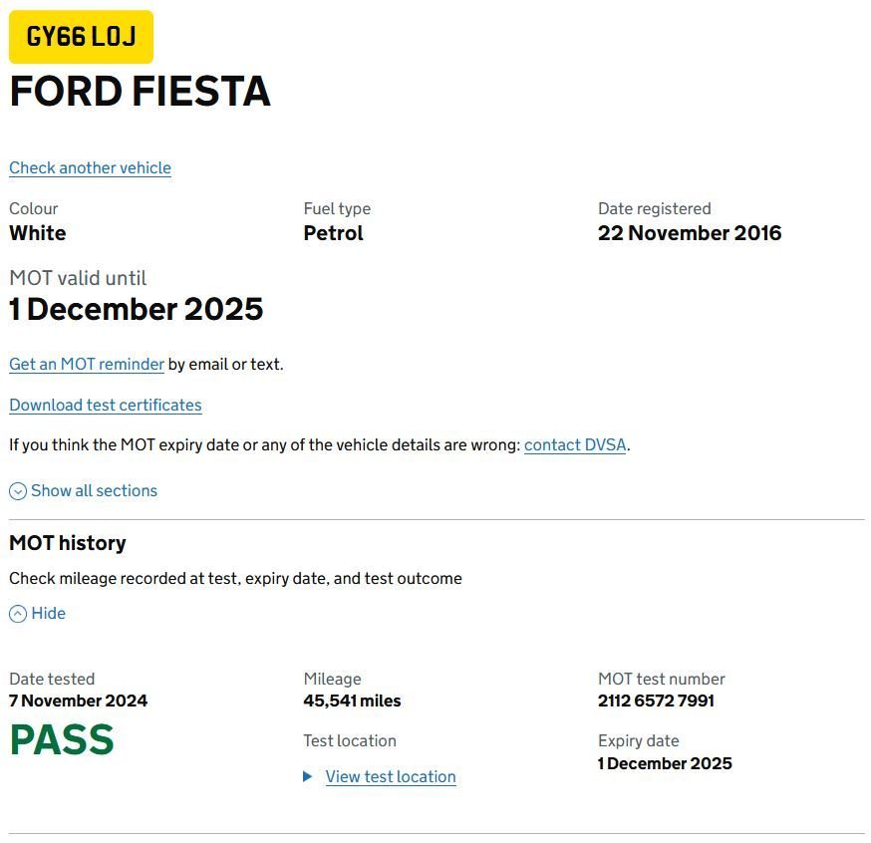Image resolution: width=871 pixels, height=843 pixels.
Task: Click the Petrol fuel type value
Action: pyautogui.click(x=333, y=233)
